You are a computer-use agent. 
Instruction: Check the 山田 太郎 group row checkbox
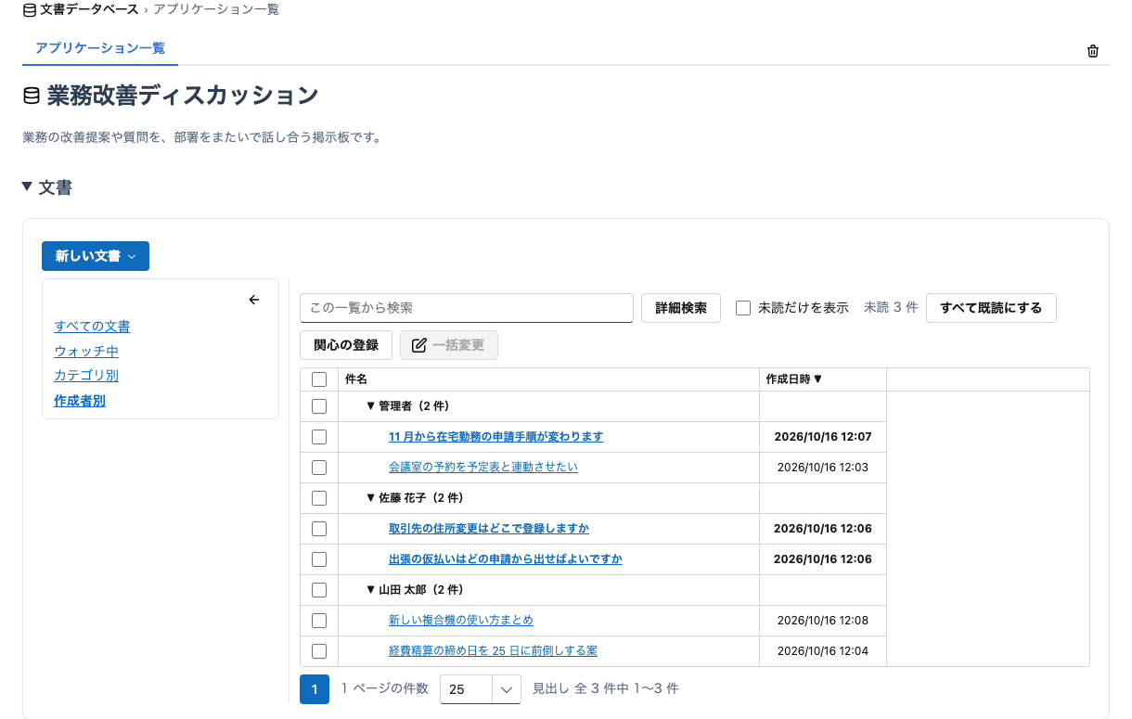pyautogui.click(x=319, y=590)
